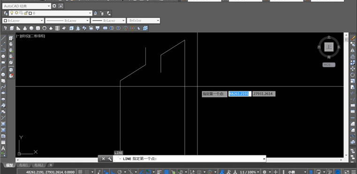This screenshot has height=174, width=357.
Task: Switch to the 布局1 layout tab
Action: coord(23,165)
